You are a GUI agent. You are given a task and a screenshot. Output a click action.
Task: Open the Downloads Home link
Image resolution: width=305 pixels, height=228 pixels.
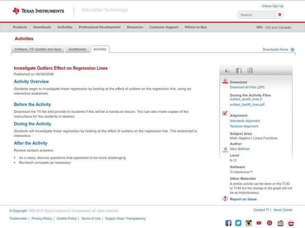[x=275, y=50]
